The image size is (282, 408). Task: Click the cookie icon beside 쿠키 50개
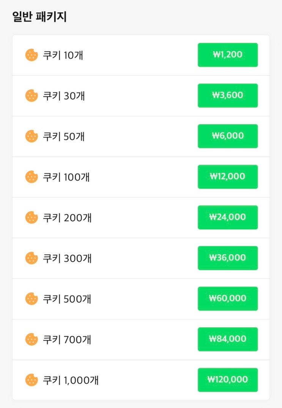tap(32, 136)
